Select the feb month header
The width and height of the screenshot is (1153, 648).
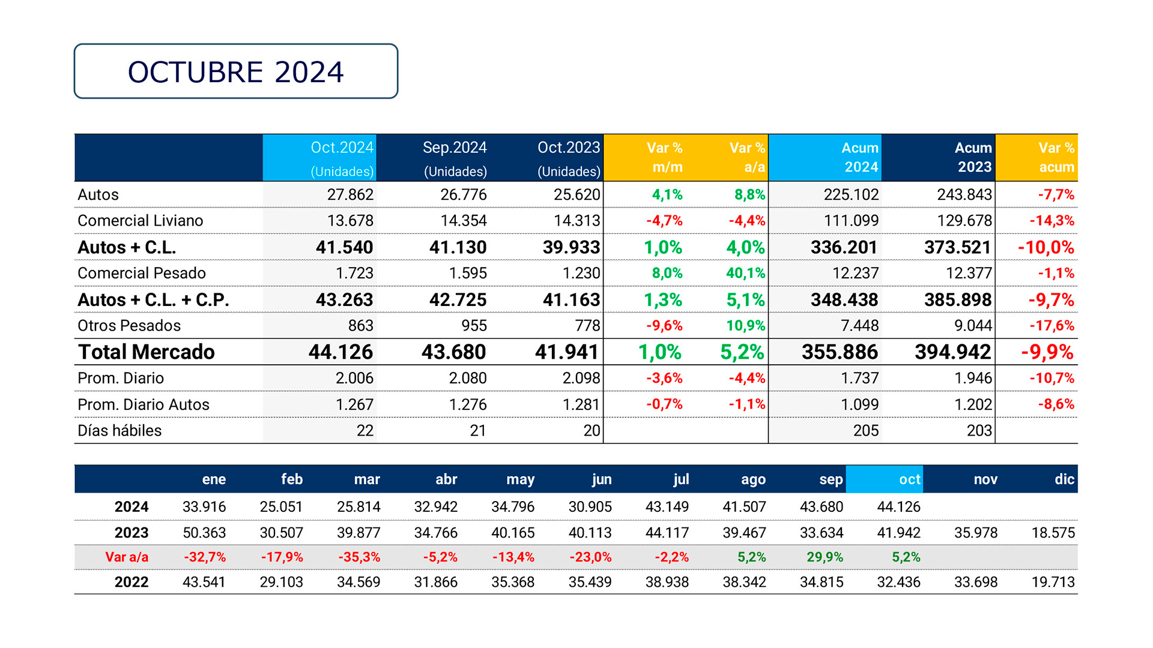(x=292, y=479)
